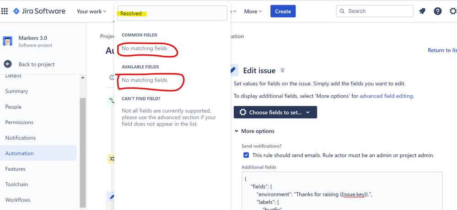Click the 'Send notifications?' label
Image resolution: width=457 pixels, height=210 pixels.
(x=262, y=146)
